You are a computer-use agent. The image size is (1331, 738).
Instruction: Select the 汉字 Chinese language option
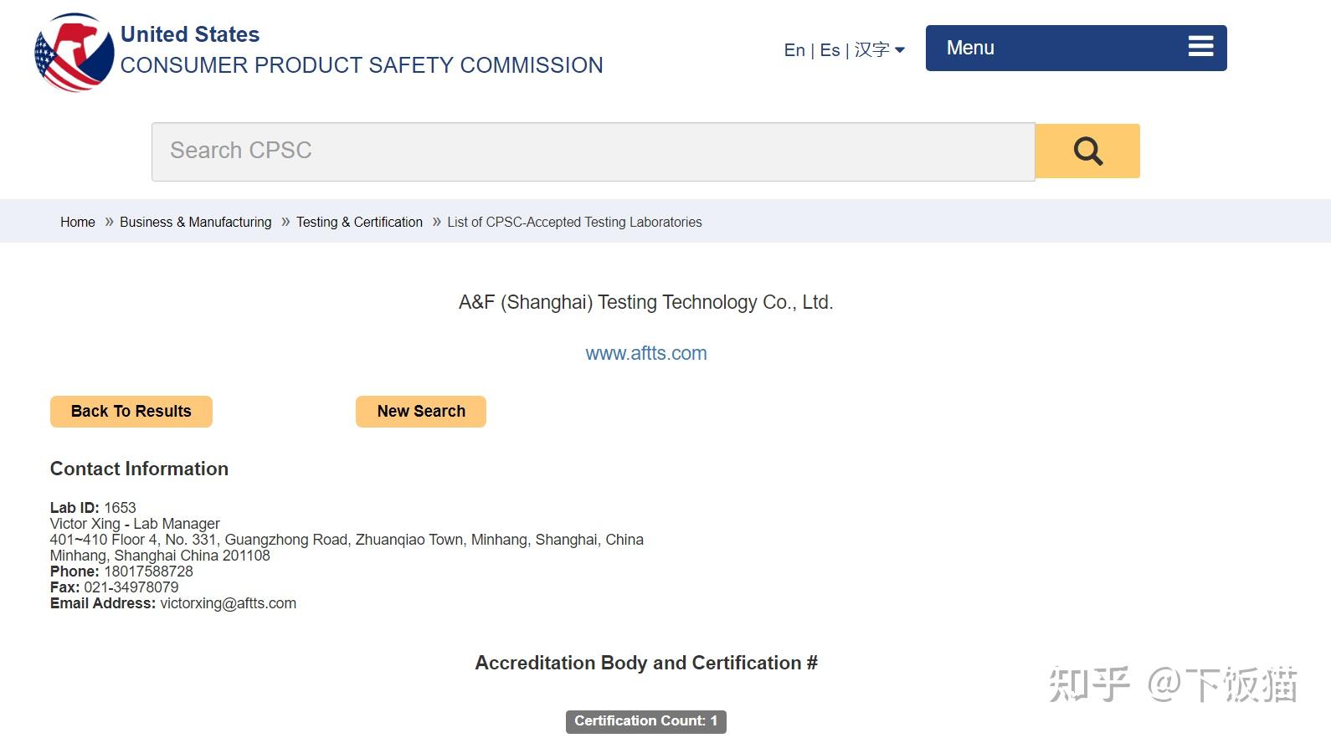click(x=871, y=50)
